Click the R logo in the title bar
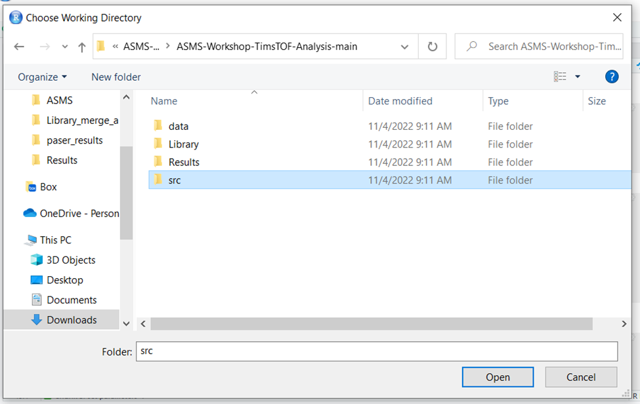Viewport: 640px width, 404px height. pos(14,17)
